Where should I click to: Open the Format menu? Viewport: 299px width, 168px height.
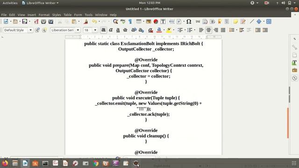point(44,15)
